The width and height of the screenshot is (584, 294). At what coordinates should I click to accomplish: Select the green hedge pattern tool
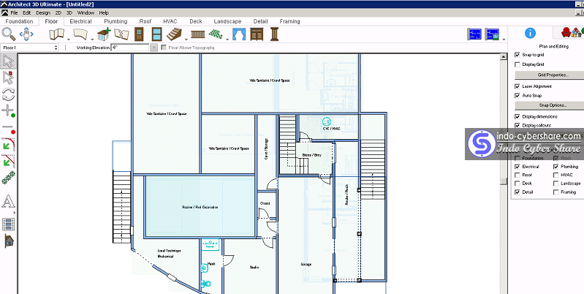point(8,178)
